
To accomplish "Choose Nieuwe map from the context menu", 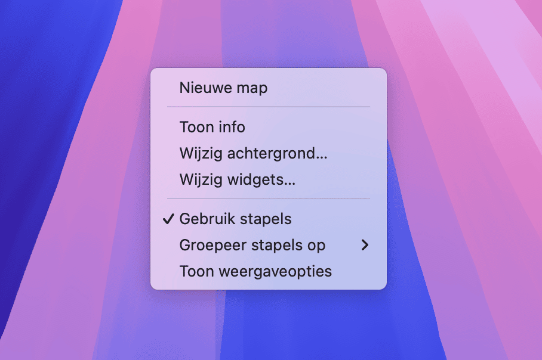I will [x=223, y=88].
